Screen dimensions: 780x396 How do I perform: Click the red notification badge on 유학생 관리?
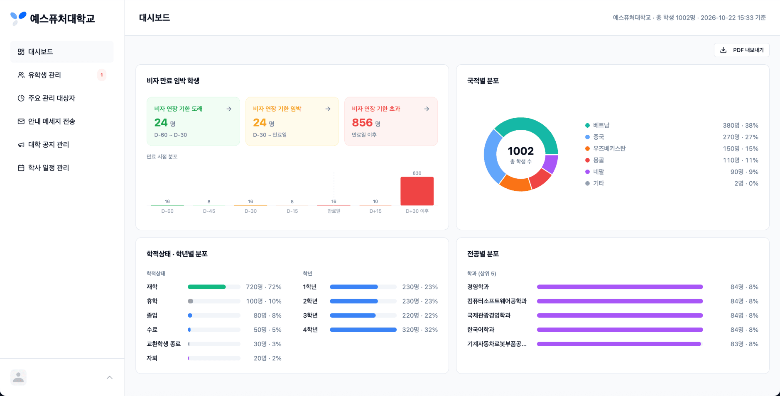(x=102, y=75)
